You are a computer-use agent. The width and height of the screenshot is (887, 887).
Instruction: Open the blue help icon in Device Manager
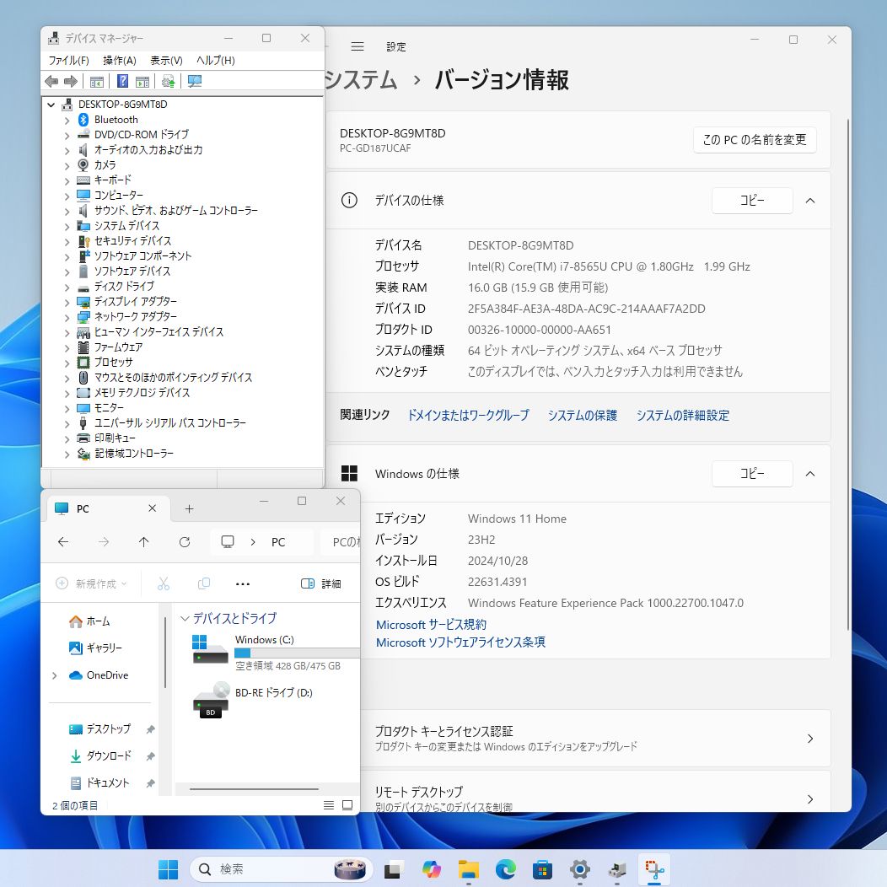pos(122,81)
